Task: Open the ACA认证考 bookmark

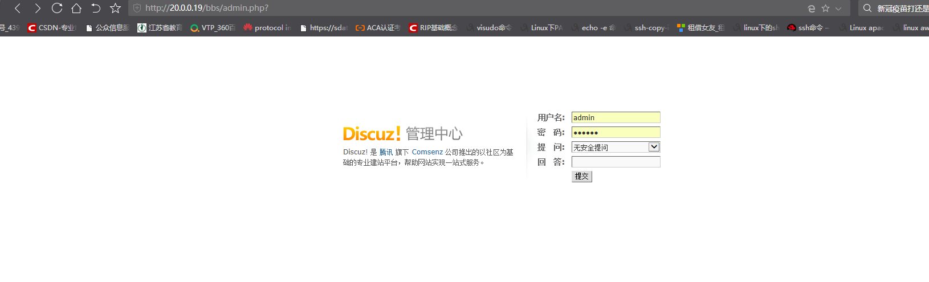Action: (378, 27)
